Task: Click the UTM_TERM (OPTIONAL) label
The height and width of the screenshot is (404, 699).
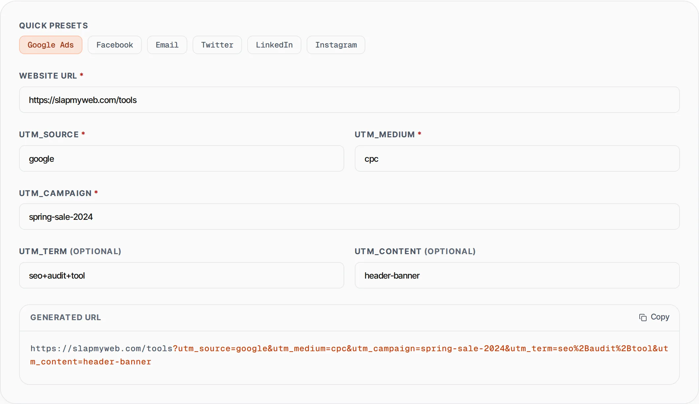Action: pos(70,251)
